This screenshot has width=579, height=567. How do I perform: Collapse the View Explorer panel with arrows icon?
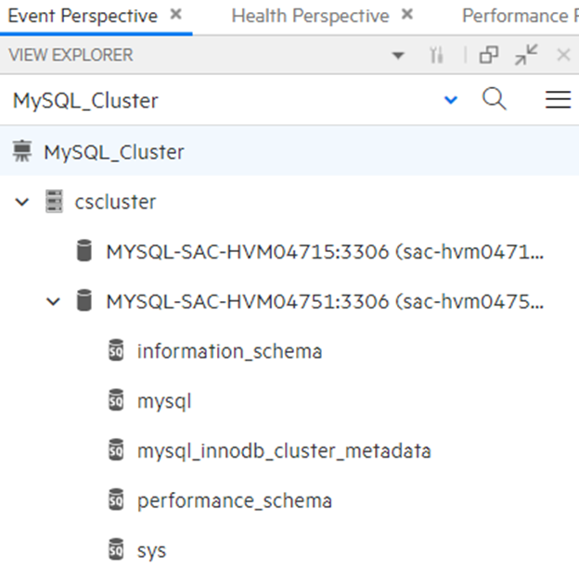526,55
